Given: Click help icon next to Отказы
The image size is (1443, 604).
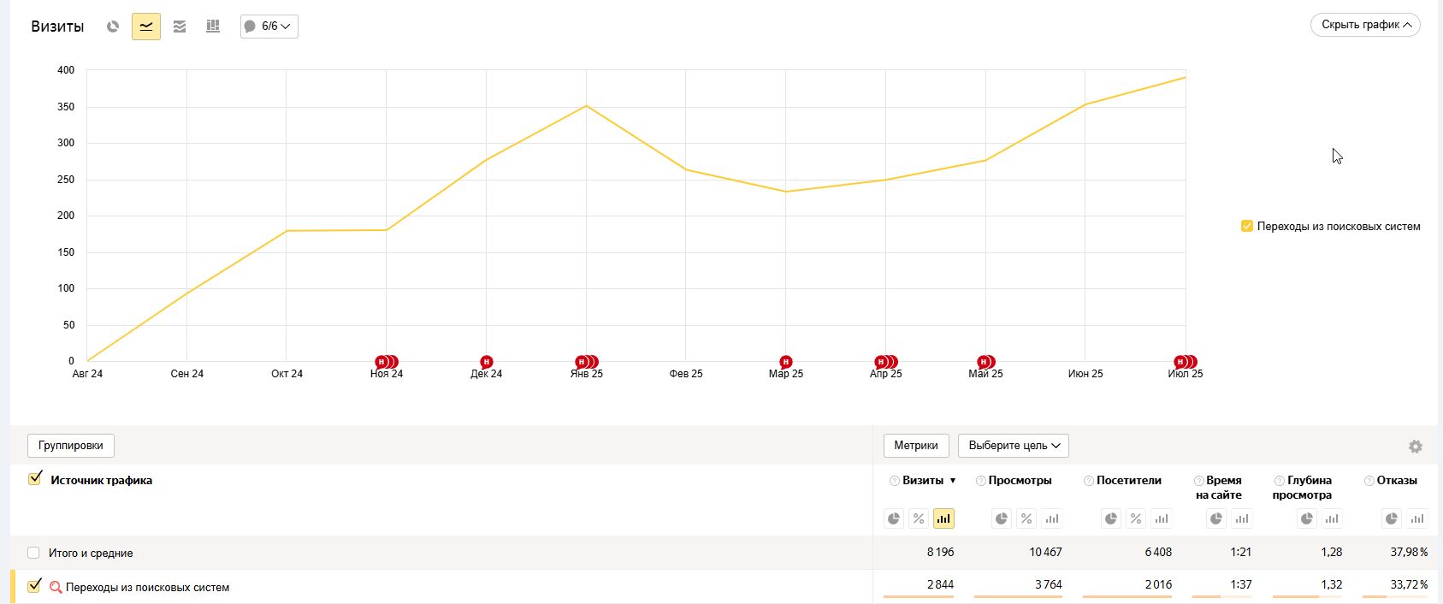Looking at the screenshot, I should (1369, 481).
